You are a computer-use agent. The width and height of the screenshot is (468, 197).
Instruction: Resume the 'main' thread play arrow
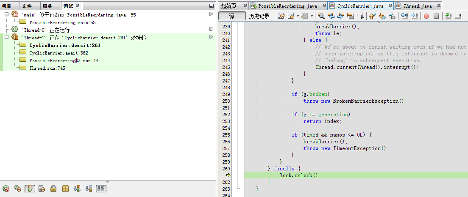pyautogui.click(x=211, y=14)
